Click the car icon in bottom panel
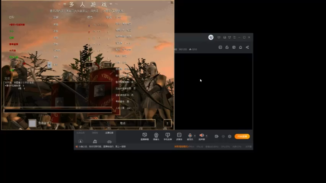The width and height of the screenshot is (326, 183). point(109,142)
